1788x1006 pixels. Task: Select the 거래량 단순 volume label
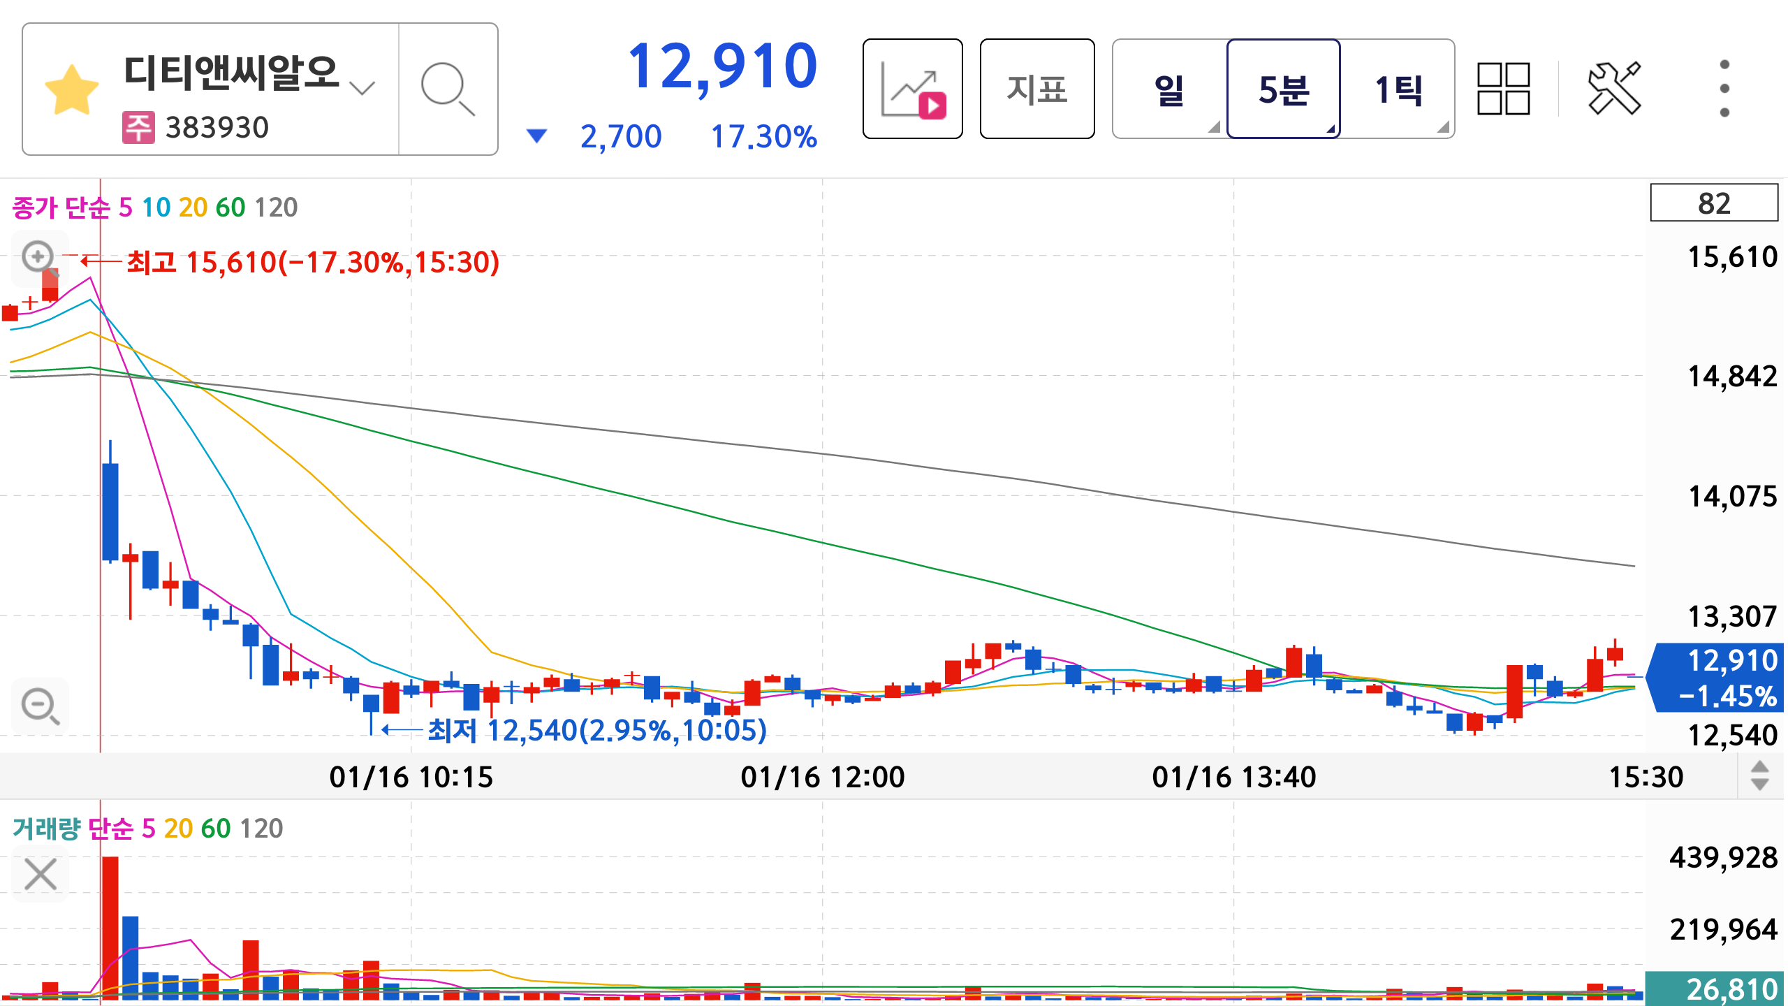(73, 829)
